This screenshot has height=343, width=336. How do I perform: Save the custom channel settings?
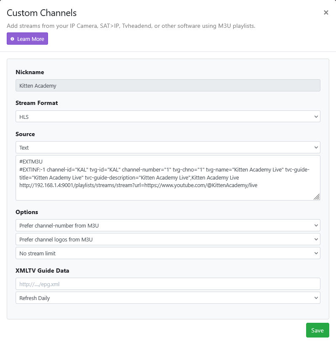click(317, 330)
